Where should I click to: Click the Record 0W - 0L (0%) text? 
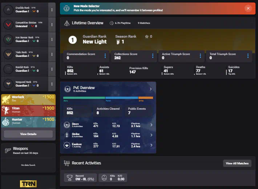(x=85, y=179)
